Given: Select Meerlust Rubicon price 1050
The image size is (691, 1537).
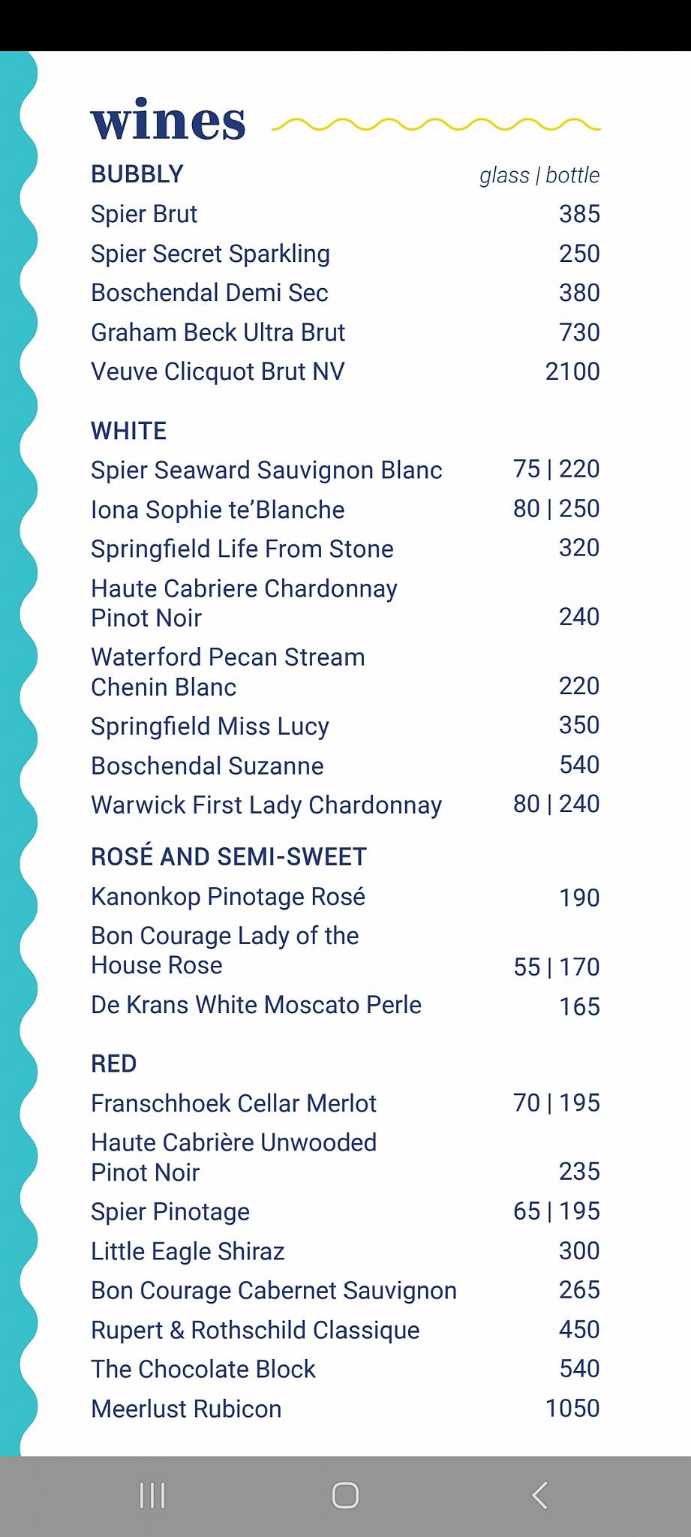Looking at the screenshot, I should [x=572, y=1409].
